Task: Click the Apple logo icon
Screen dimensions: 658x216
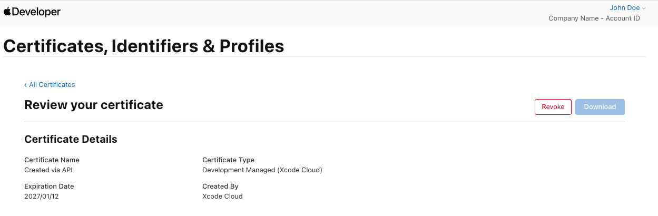Action: pos(7,12)
